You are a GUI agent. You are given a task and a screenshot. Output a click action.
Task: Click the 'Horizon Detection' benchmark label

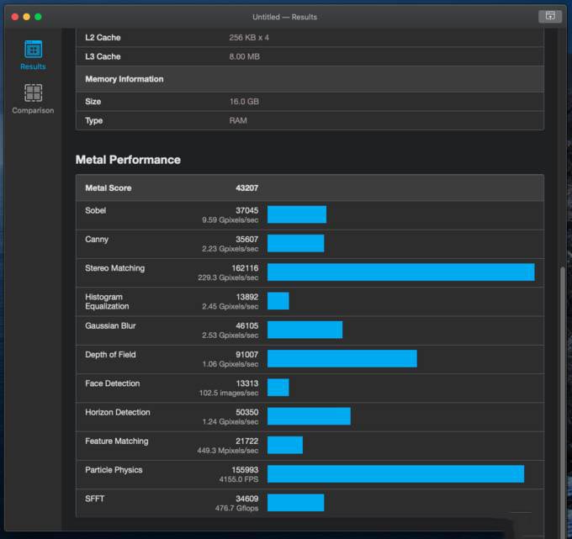click(x=118, y=412)
